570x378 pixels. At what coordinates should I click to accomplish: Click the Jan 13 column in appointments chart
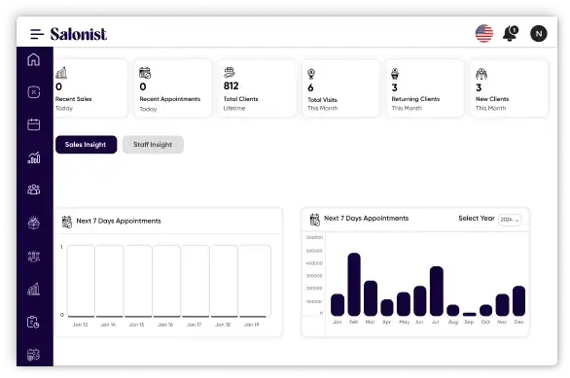pos(81,281)
